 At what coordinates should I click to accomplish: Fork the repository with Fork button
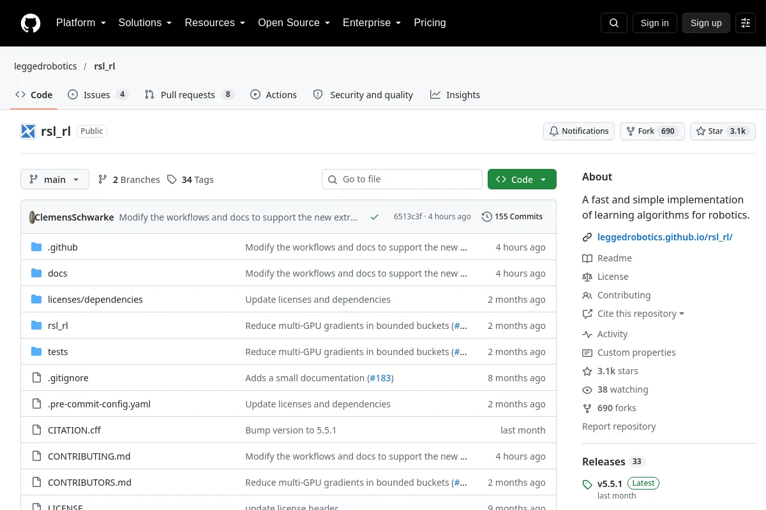652,131
